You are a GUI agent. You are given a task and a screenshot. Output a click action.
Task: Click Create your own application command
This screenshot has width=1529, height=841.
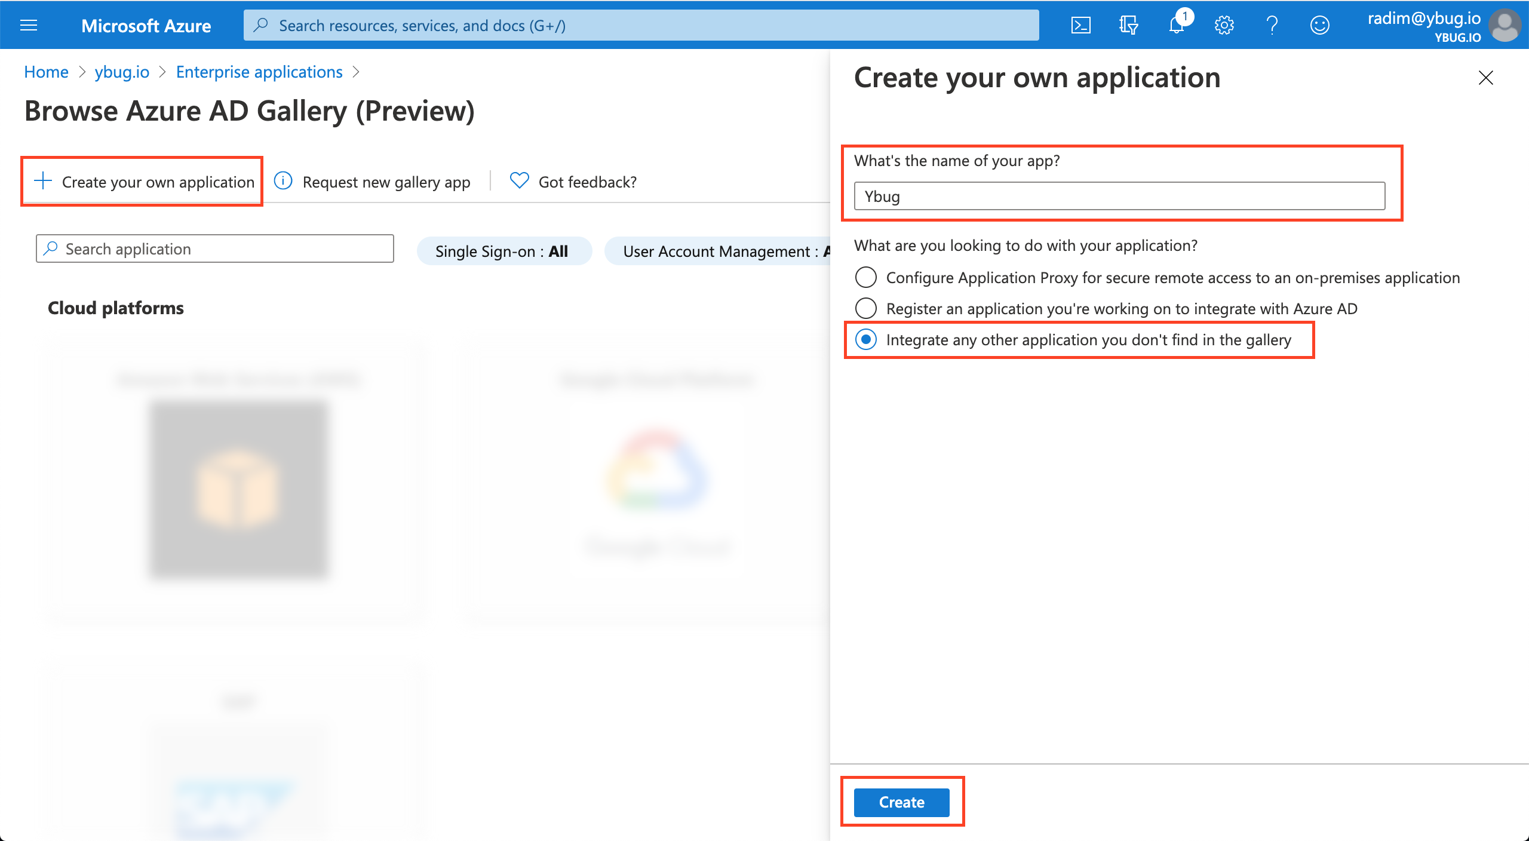pyautogui.click(x=144, y=182)
